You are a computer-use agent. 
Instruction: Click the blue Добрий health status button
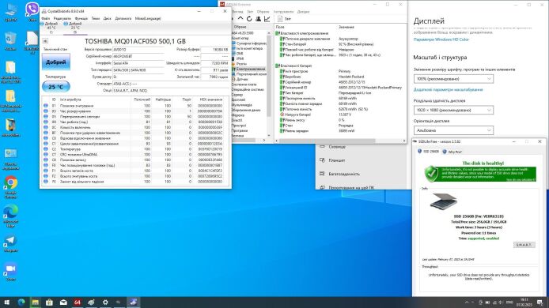click(56, 62)
